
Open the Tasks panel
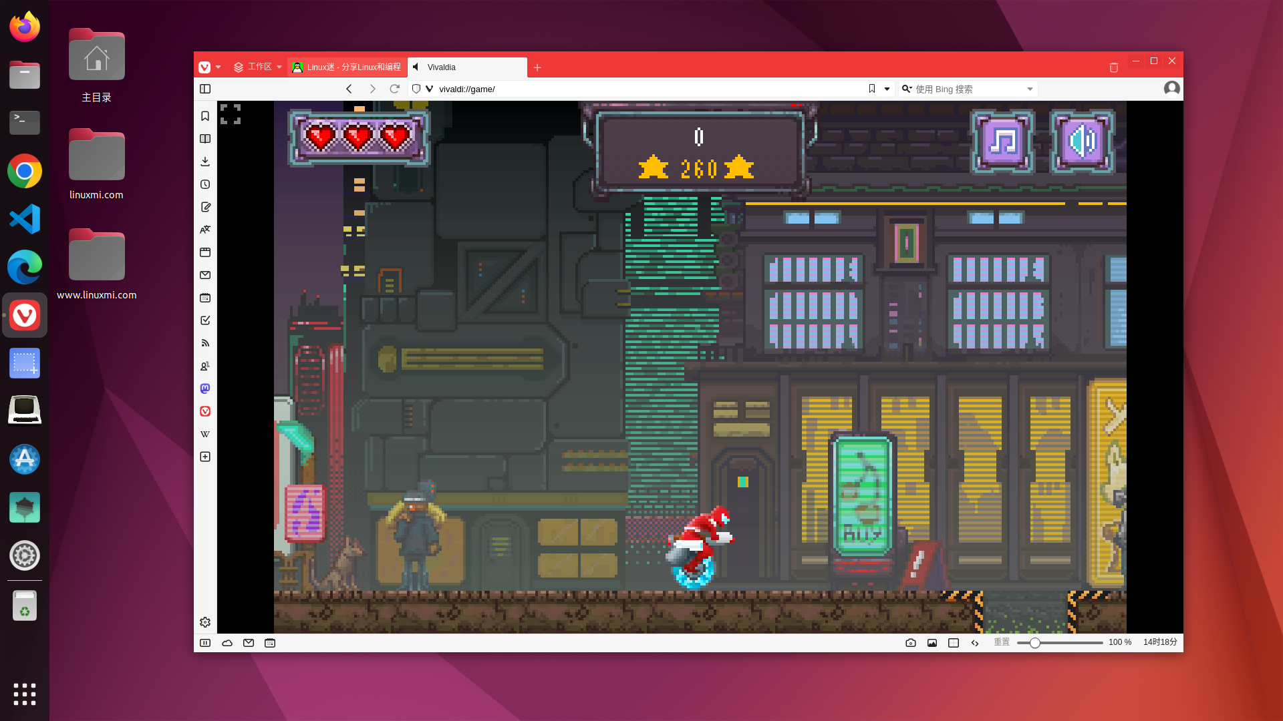click(x=205, y=320)
